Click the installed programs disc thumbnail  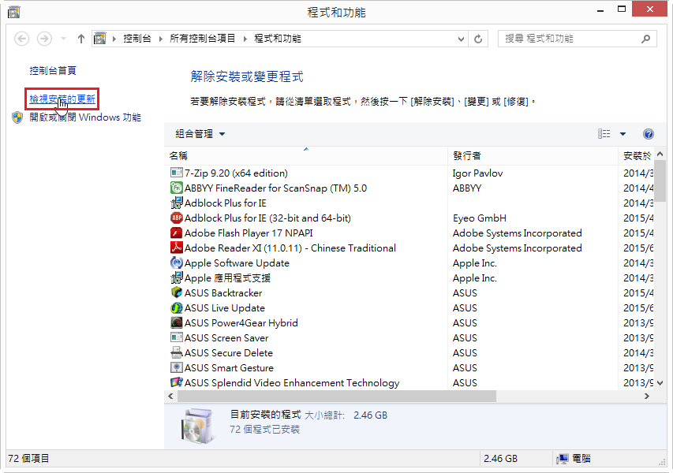(197, 426)
